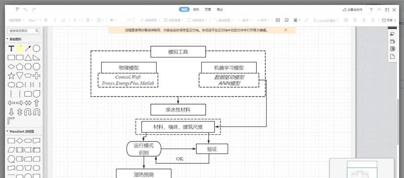Switch to the 导出 tab
The image size is (404, 178).
220,9
